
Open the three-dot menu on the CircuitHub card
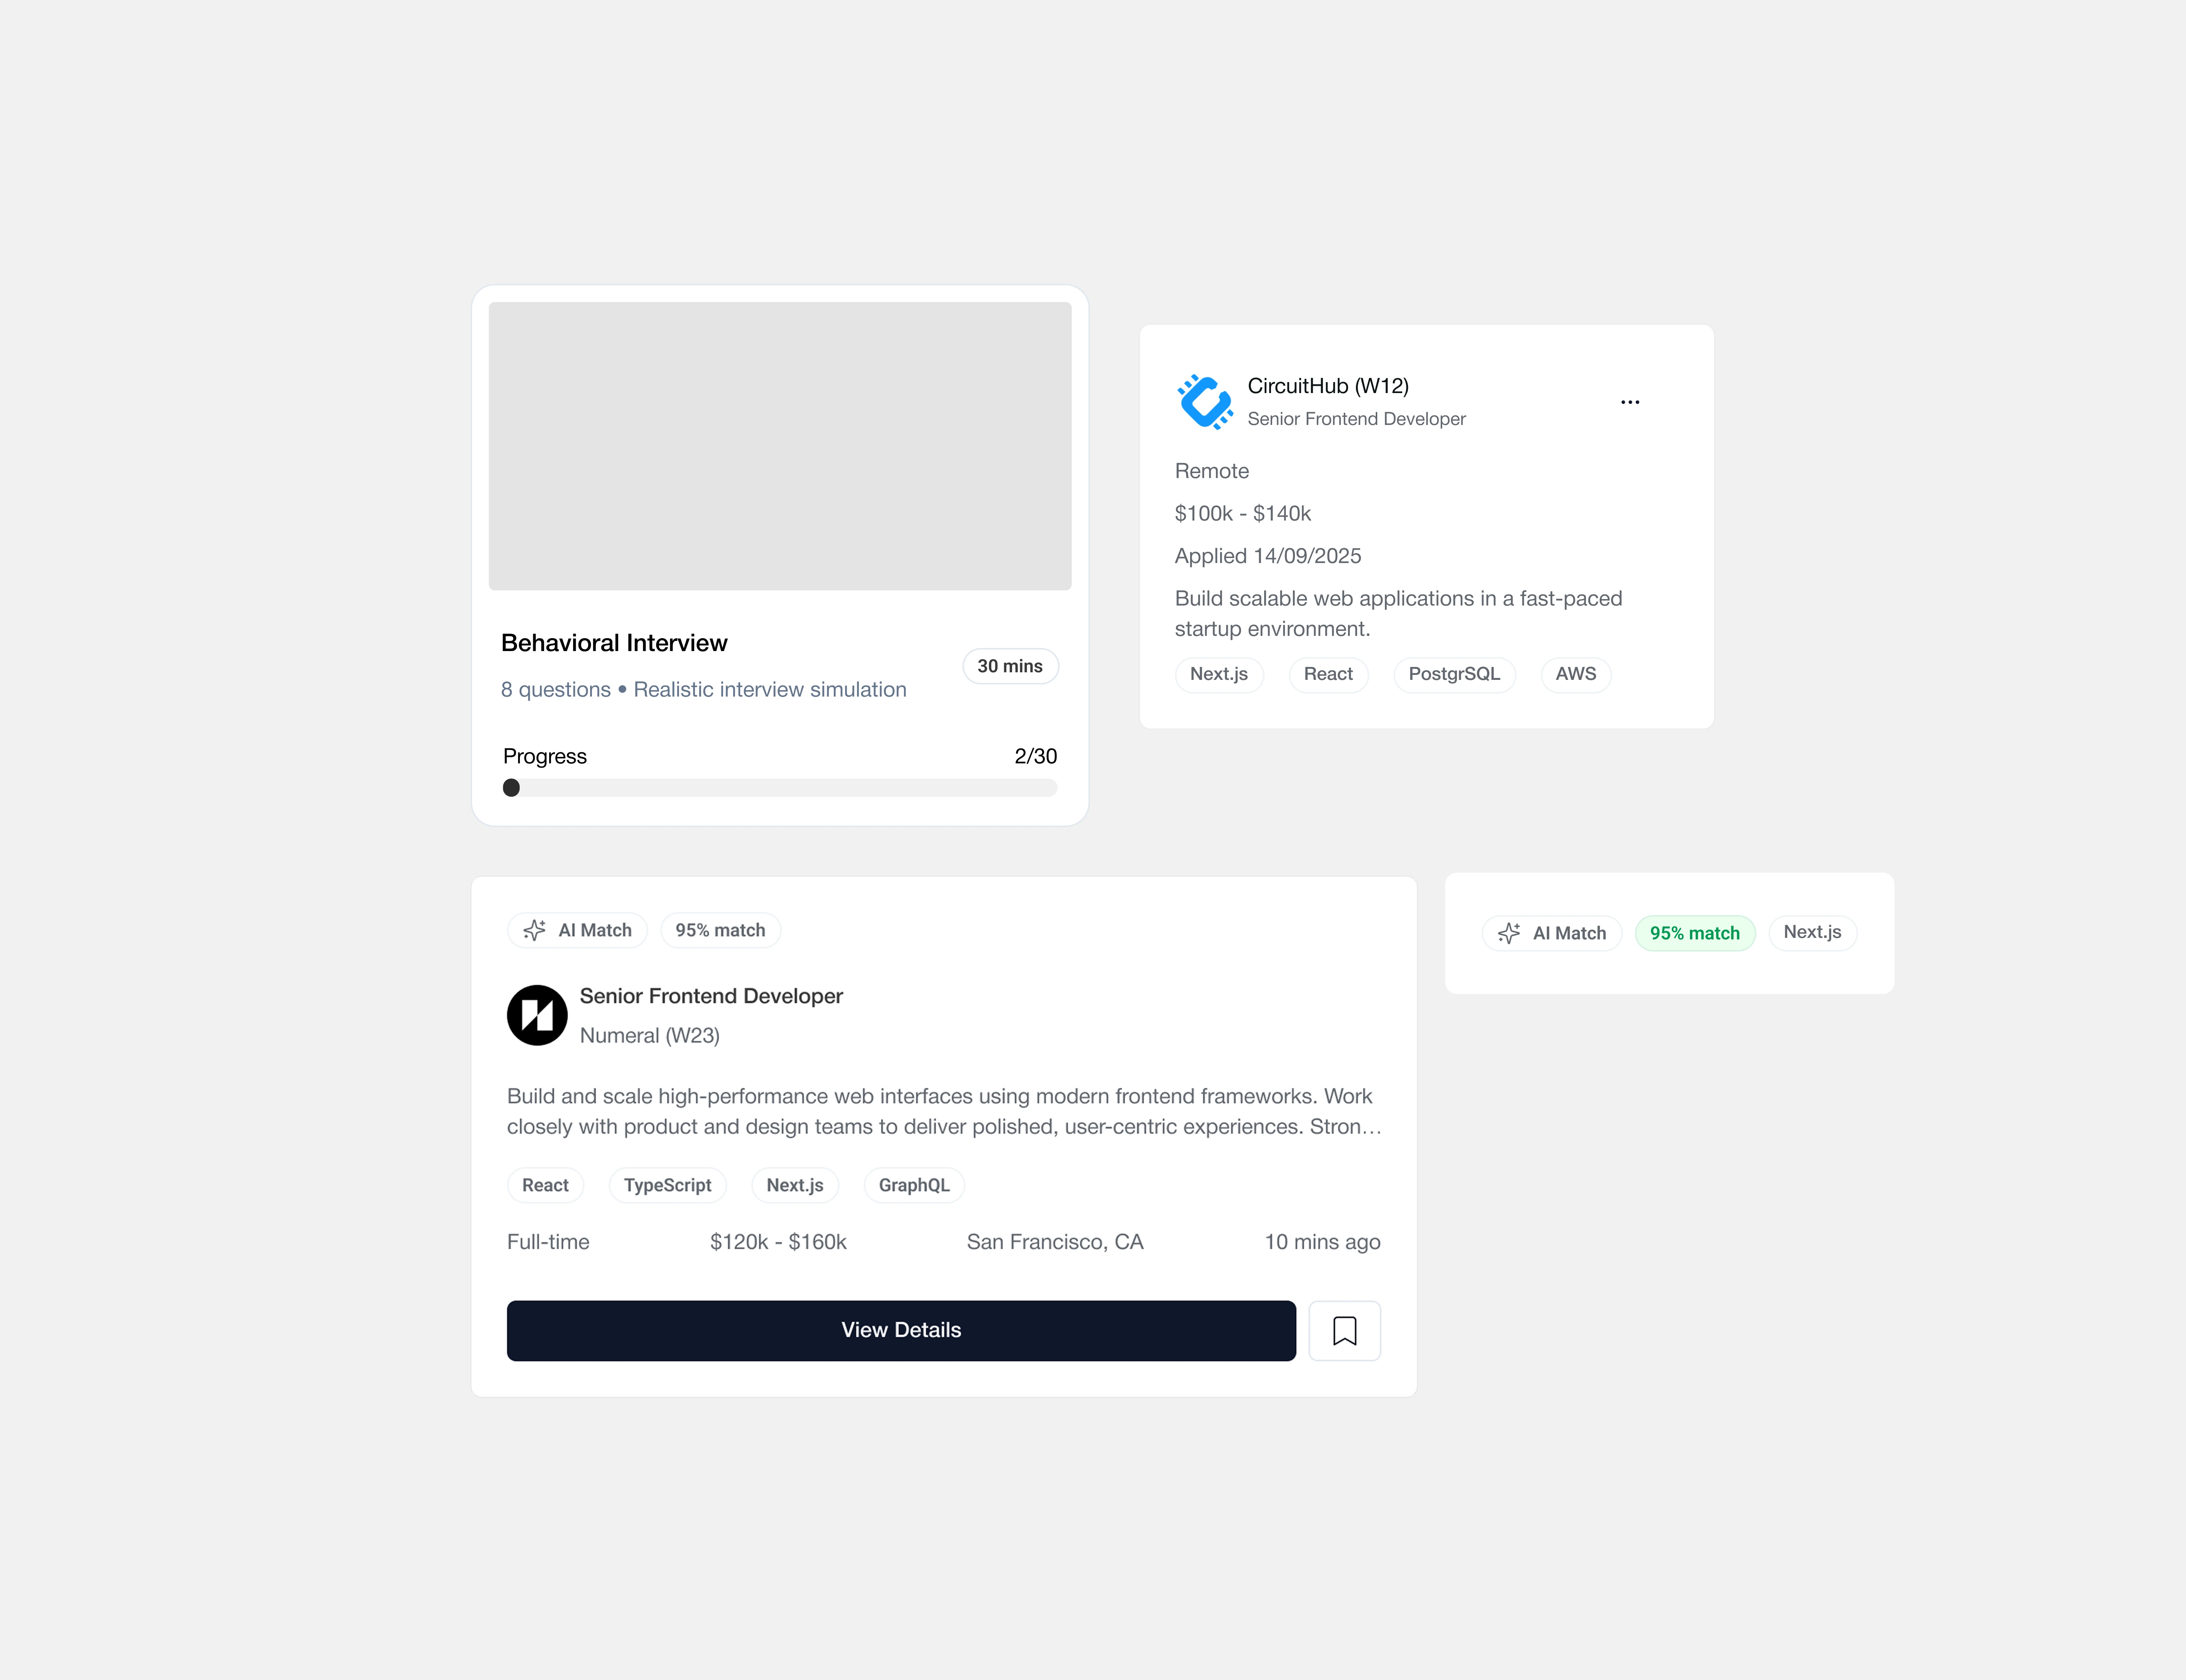pyautogui.click(x=1630, y=402)
